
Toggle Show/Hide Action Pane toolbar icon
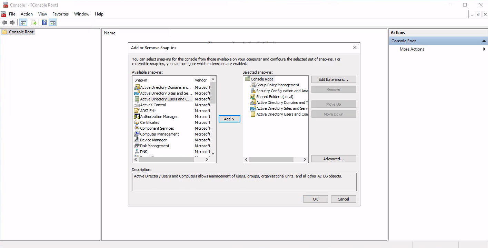[52, 23]
